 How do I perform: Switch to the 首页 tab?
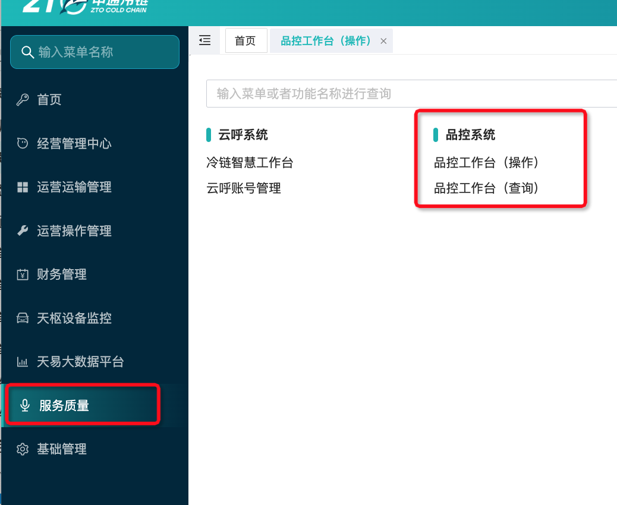pos(246,40)
